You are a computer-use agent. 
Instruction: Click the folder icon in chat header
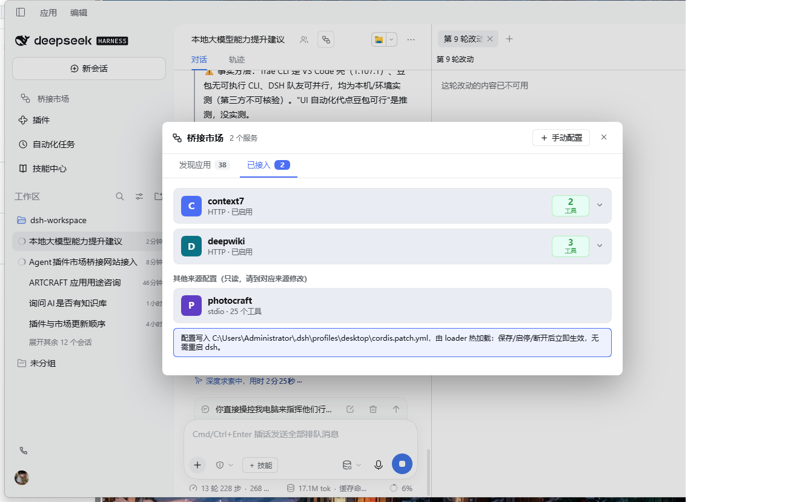pos(379,39)
